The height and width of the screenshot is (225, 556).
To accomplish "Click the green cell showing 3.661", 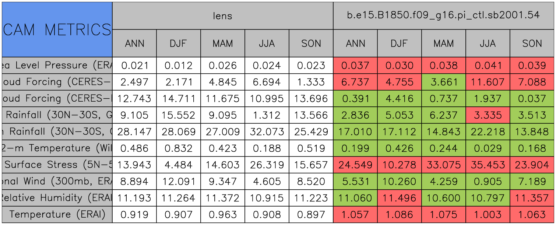I will (x=443, y=82).
